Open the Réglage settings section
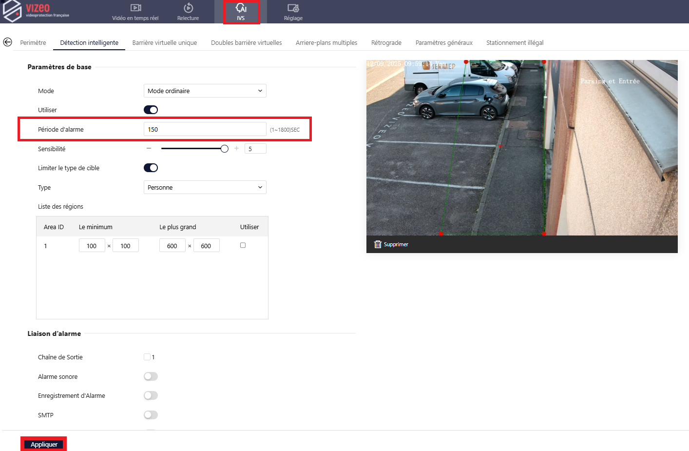The image size is (689, 451). pos(293,12)
